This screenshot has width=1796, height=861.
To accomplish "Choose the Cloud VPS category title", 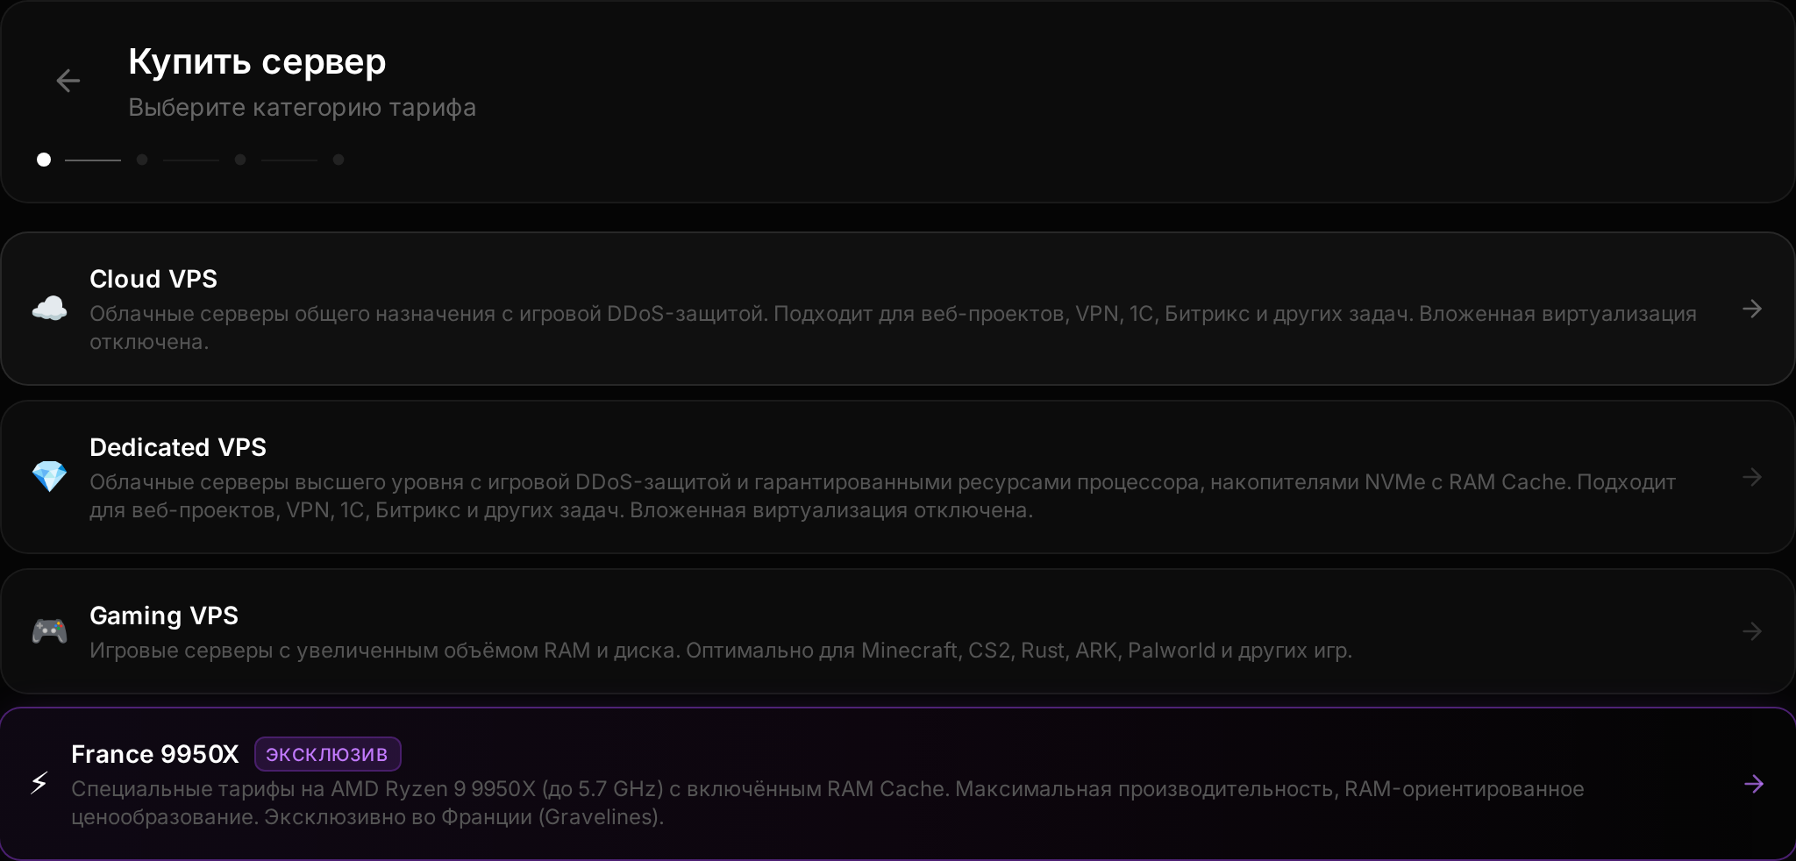I will point(153,279).
